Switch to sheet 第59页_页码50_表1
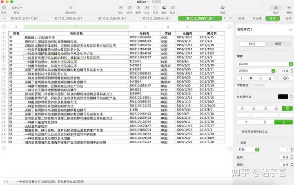The width and height of the screenshot is (294, 185). click(x=156, y=18)
